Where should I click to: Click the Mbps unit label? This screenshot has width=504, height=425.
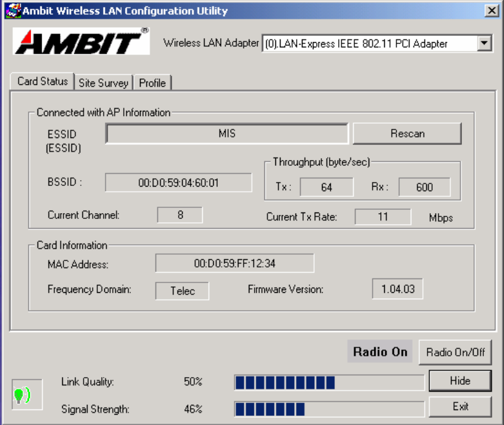441,218
